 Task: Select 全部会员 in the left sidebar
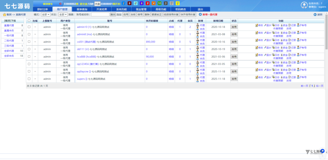[x=9, y=56]
